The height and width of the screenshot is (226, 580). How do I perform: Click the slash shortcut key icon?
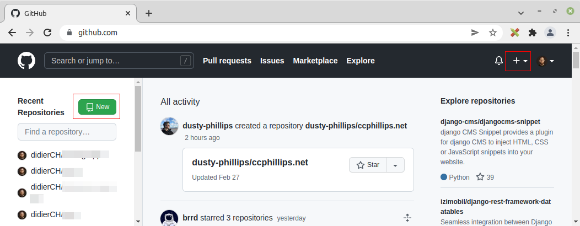click(185, 61)
